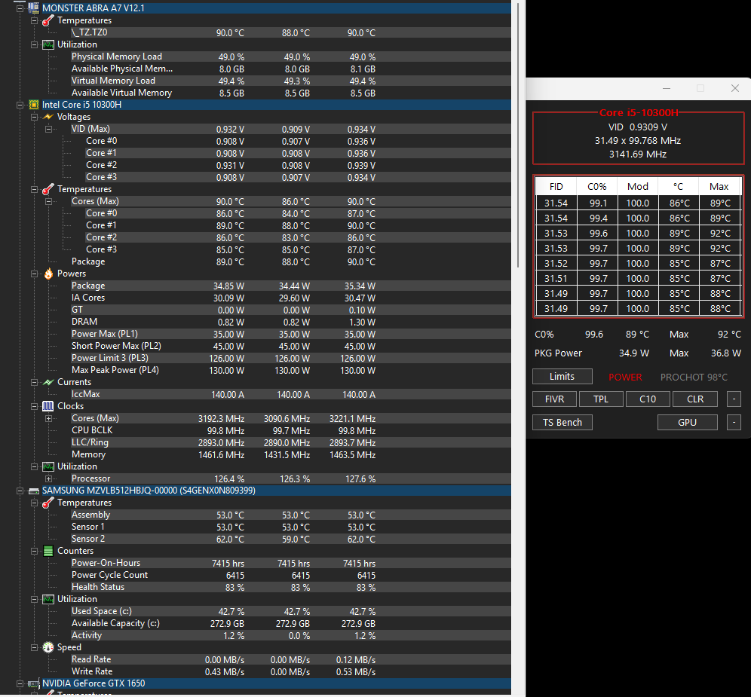Viewport: 751px width, 697px height.
Task: Click the Mod column header
Action: pyautogui.click(x=637, y=187)
